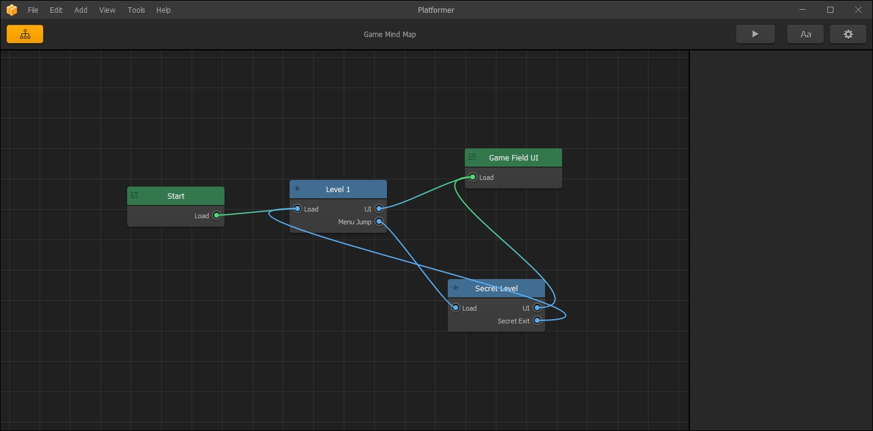Click Level 1 node's Menu Jump port

coord(379,222)
